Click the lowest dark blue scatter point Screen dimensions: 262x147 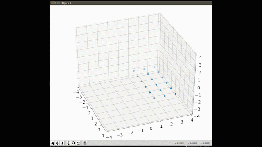tap(154, 98)
